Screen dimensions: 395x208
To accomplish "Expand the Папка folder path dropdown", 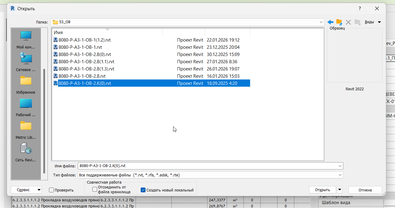I will [321, 22].
